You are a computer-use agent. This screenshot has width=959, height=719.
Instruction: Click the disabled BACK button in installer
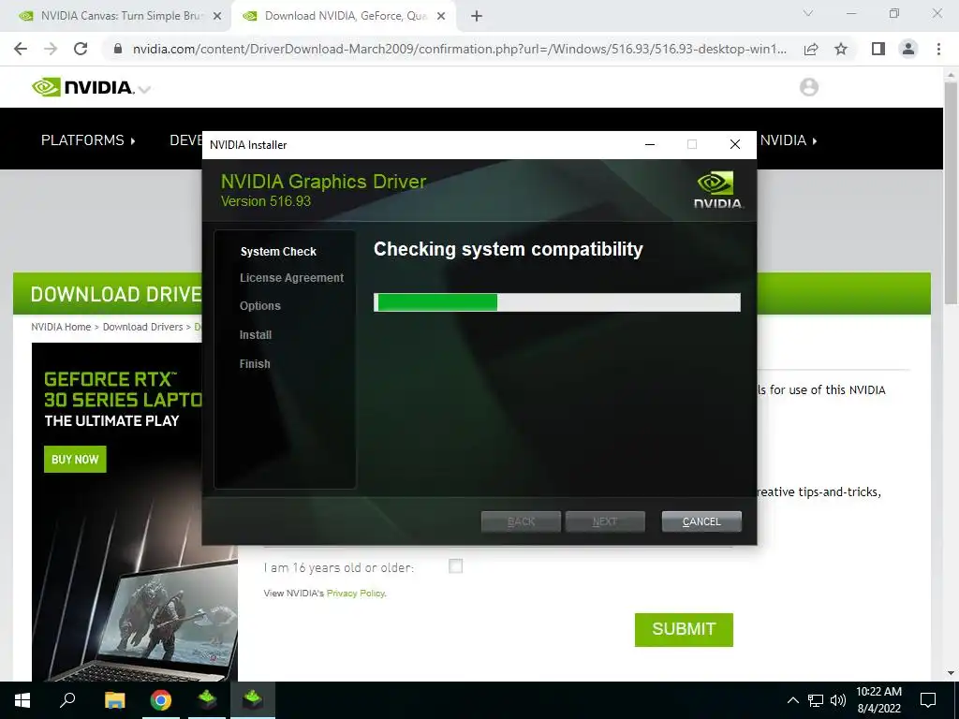[521, 521]
